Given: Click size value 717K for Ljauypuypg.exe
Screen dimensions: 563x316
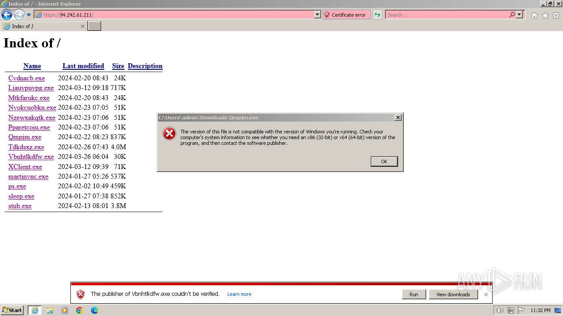Looking at the screenshot, I should coord(118,88).
